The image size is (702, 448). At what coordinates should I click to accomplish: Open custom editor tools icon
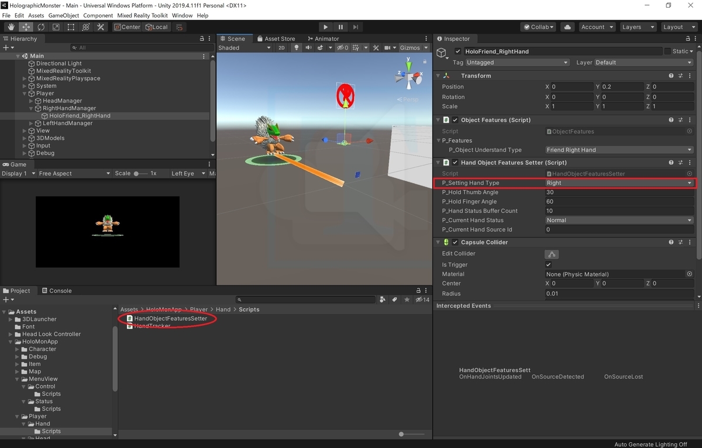tap(101, 27)
